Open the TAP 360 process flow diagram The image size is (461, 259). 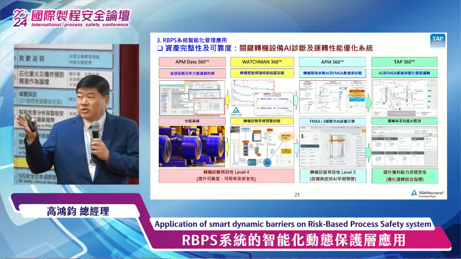[404, 98]
